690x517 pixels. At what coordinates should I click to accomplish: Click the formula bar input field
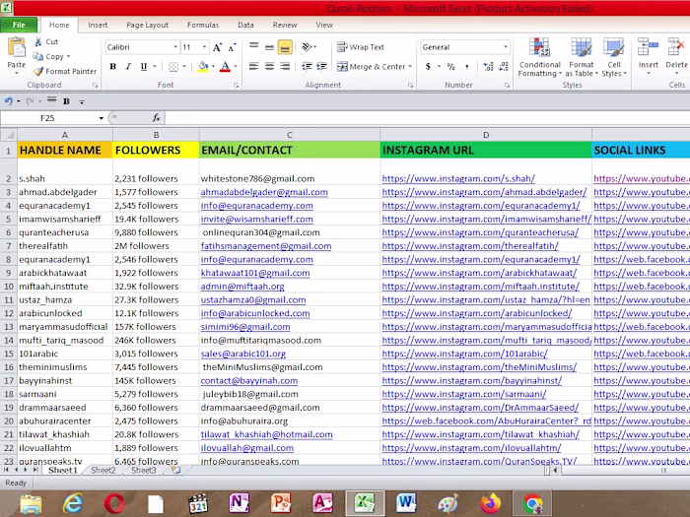pos(427,118)
